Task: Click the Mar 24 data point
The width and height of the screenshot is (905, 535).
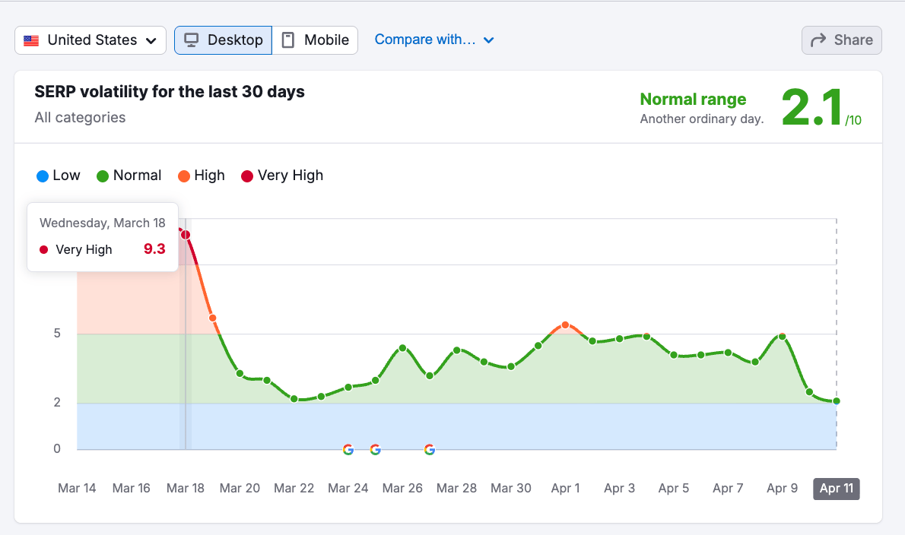Action: (x=348, y=388)
